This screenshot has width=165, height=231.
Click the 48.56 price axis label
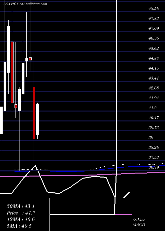click(x=154, y=8)
